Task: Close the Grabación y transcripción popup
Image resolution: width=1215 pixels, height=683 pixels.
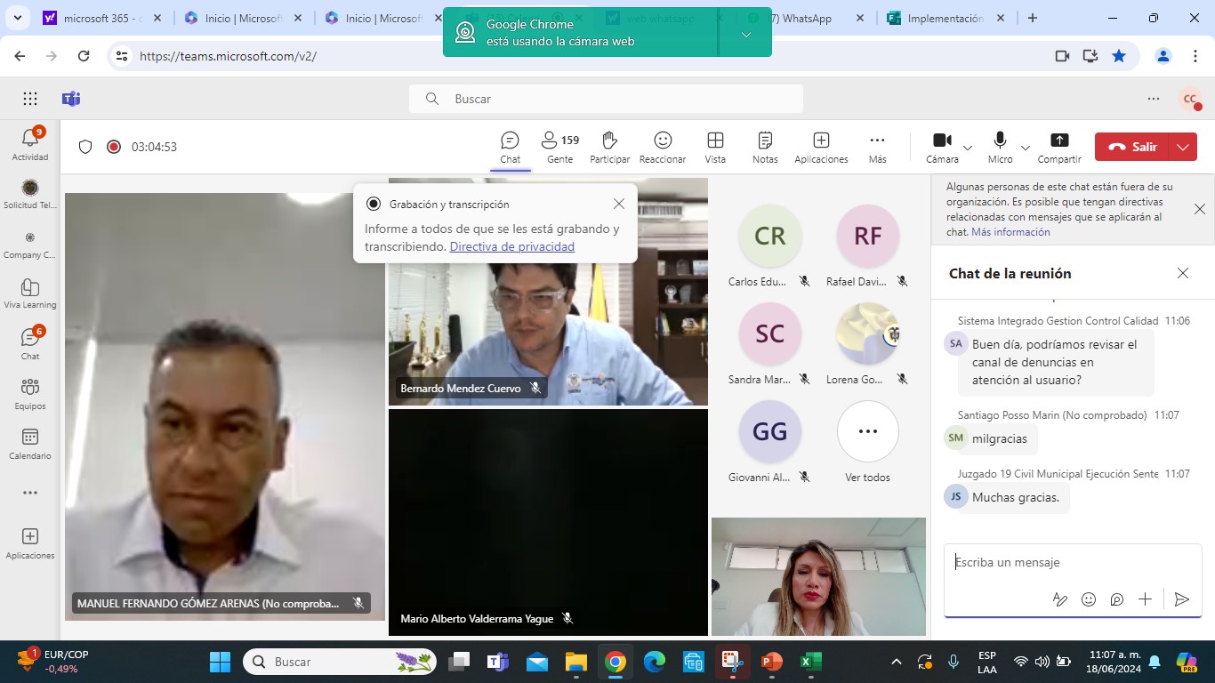Action: 619,204
